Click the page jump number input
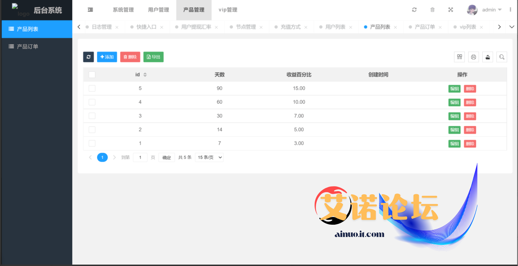 [x=140, y=157]
